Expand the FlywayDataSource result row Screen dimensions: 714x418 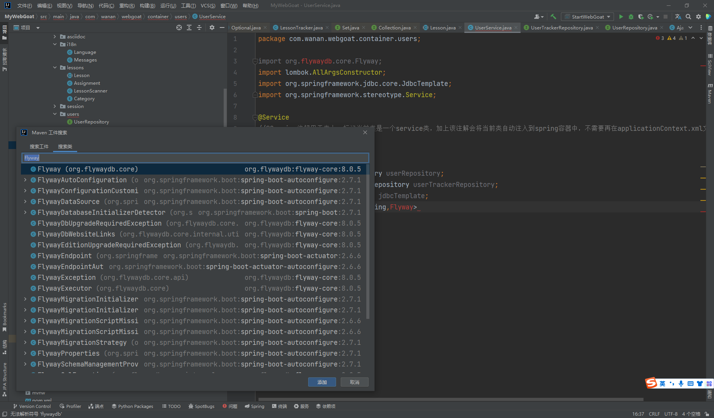coord(25,202)
